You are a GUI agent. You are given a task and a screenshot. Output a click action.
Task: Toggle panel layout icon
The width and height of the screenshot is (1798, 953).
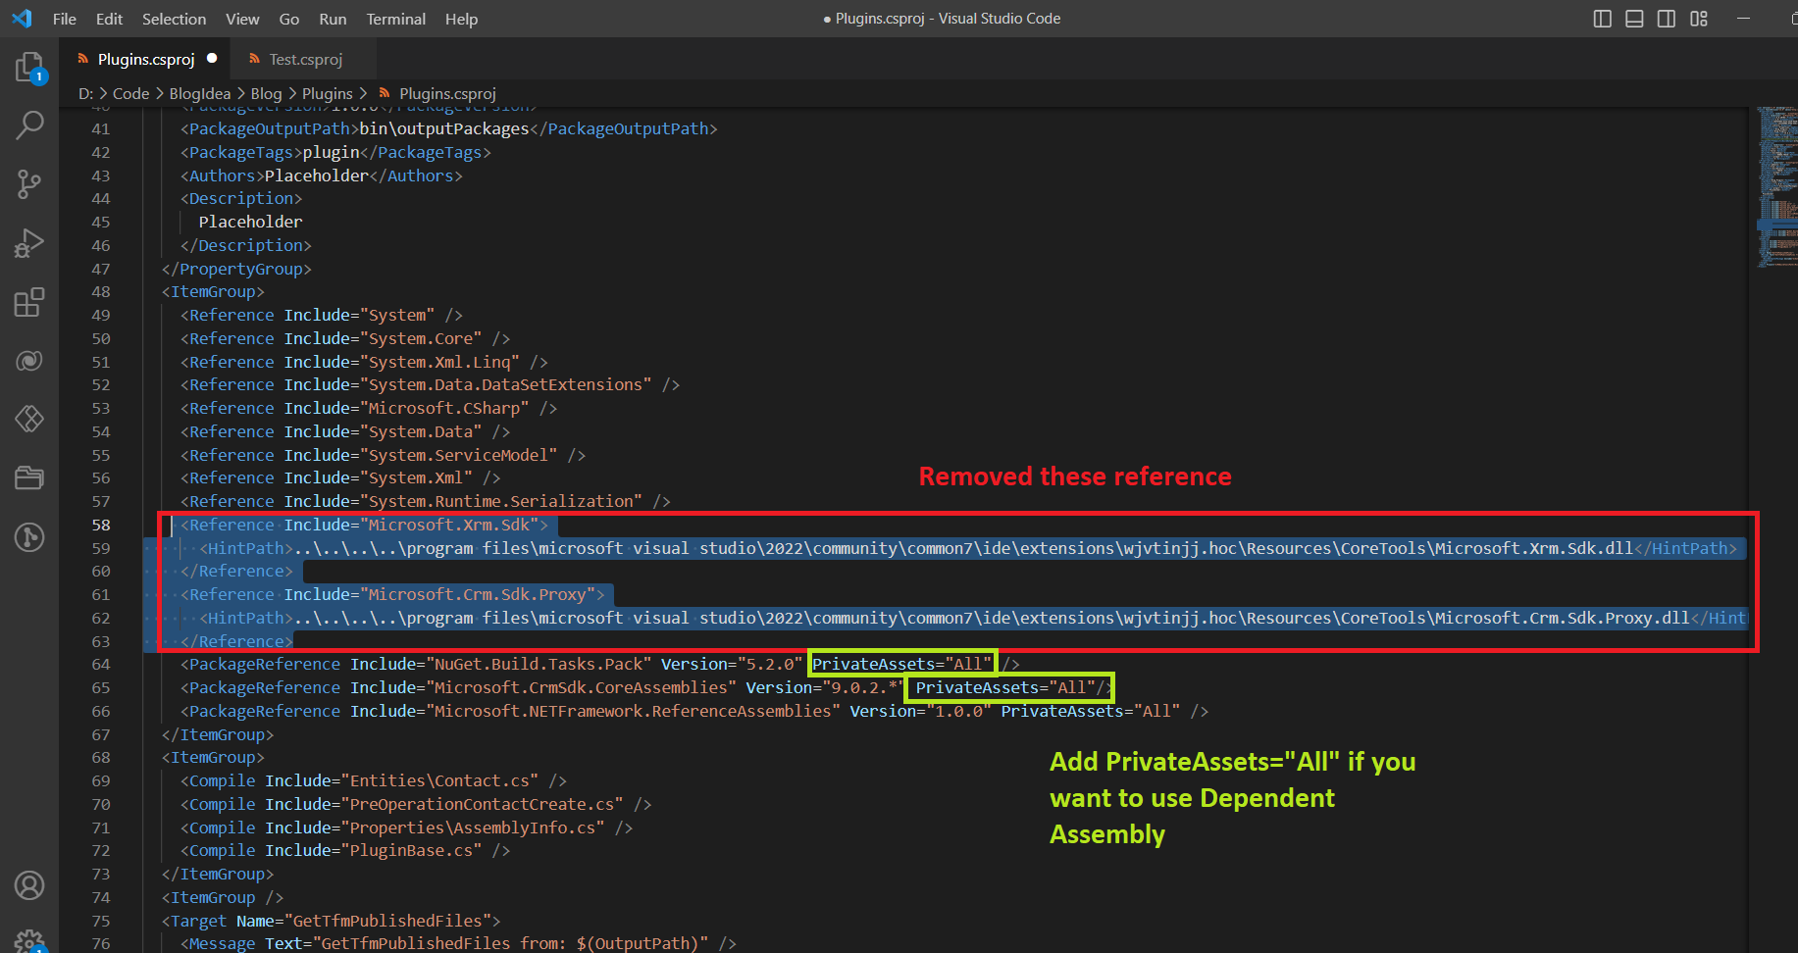(1634, 19)
